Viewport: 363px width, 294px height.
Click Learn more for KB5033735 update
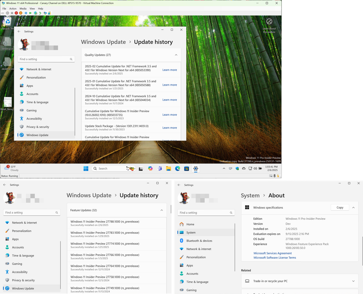coord(170,115)
